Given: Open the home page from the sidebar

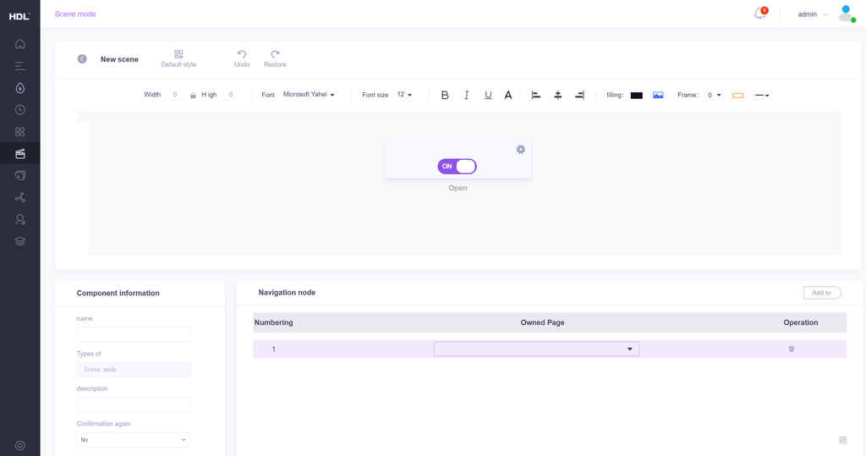Looking at the screenshot, I should click(x=19, y=44).
